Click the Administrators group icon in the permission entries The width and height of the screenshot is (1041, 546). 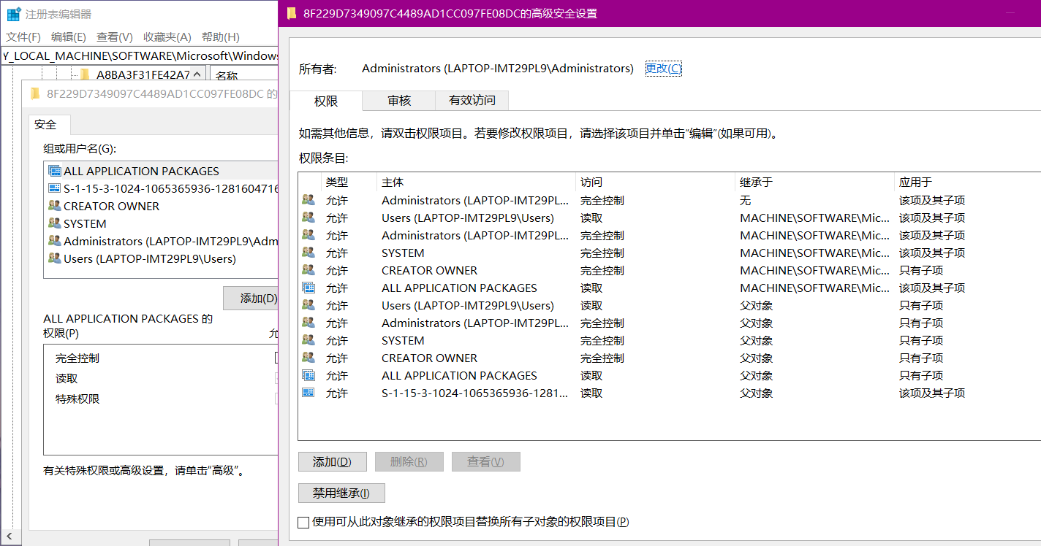point(309,200)
